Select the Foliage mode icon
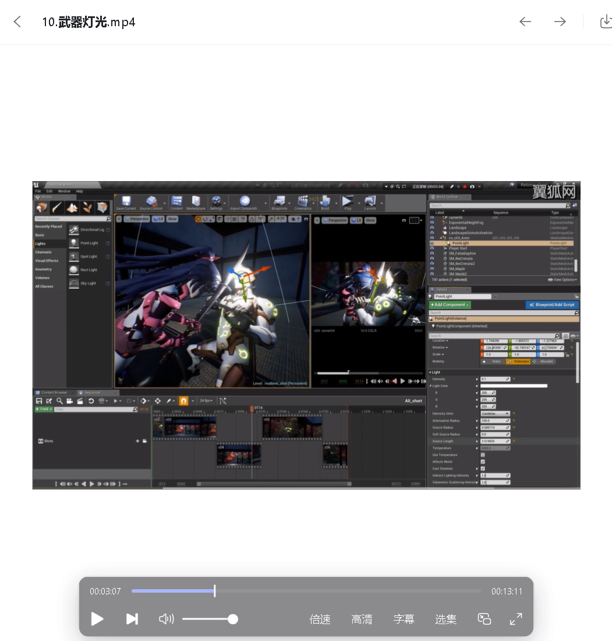Screen dimensions: 612x641 87,208
